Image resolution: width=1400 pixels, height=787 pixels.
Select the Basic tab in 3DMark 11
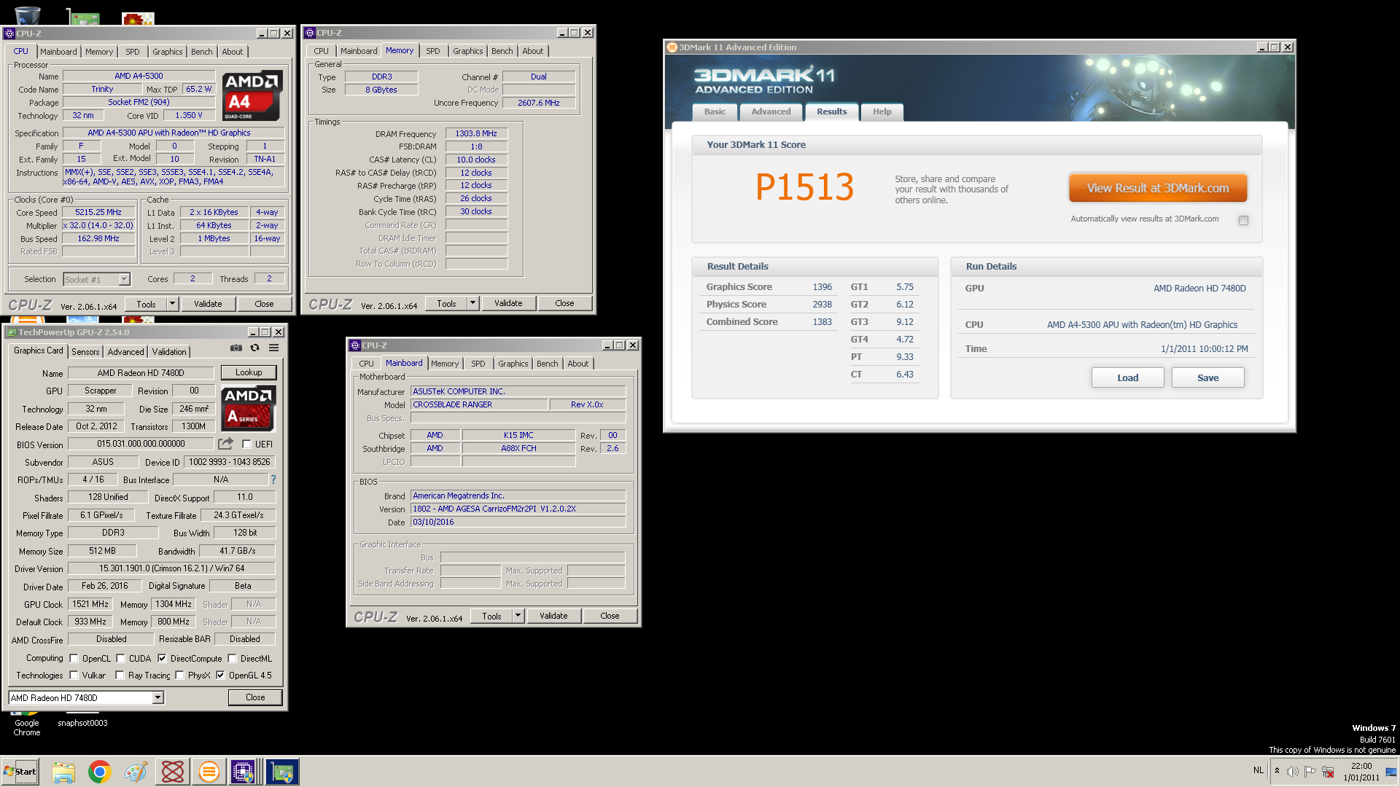coord(715,111)
